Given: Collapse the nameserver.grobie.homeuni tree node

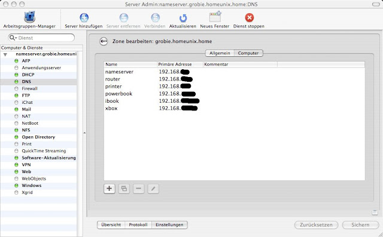Looking at the screenshot, I should (x=5, y=54).
